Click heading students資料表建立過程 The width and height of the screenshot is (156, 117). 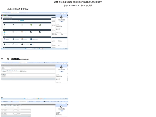18,9
